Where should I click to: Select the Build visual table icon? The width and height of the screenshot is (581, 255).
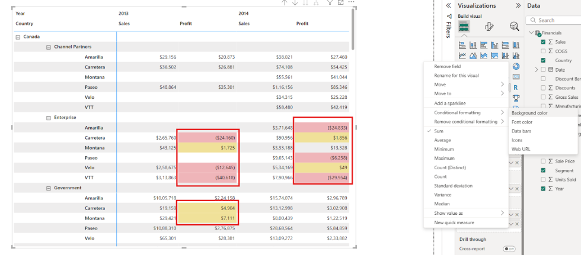[464, 26]
